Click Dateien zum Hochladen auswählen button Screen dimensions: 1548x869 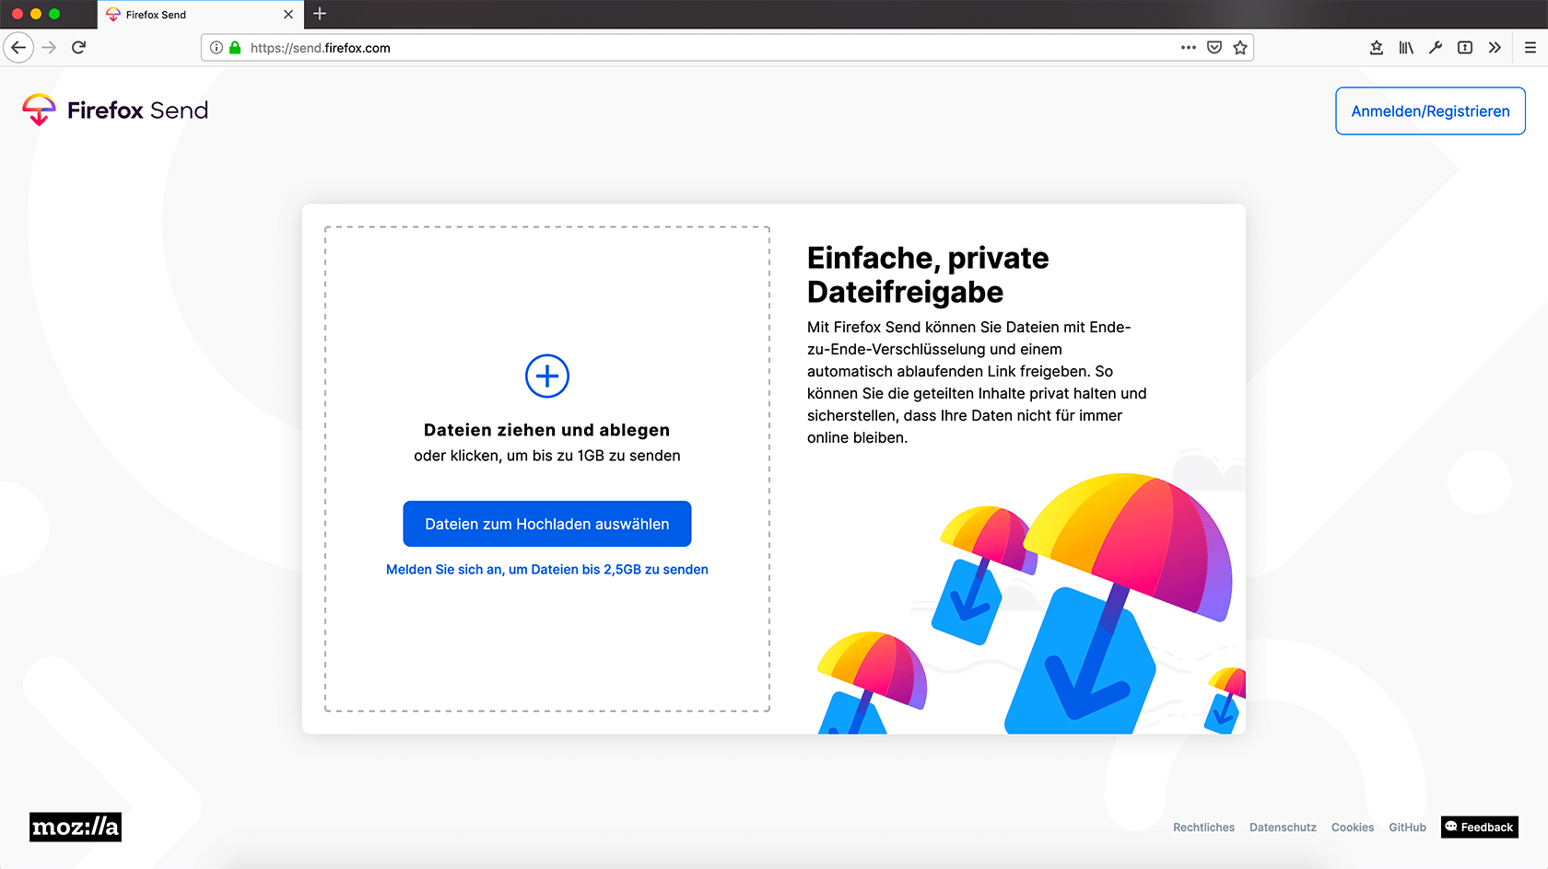coord(547,524)
